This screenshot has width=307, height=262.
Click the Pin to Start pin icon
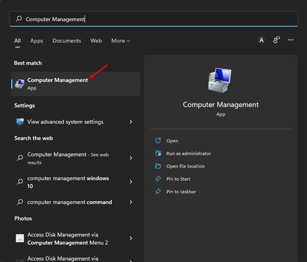[158, 179]
